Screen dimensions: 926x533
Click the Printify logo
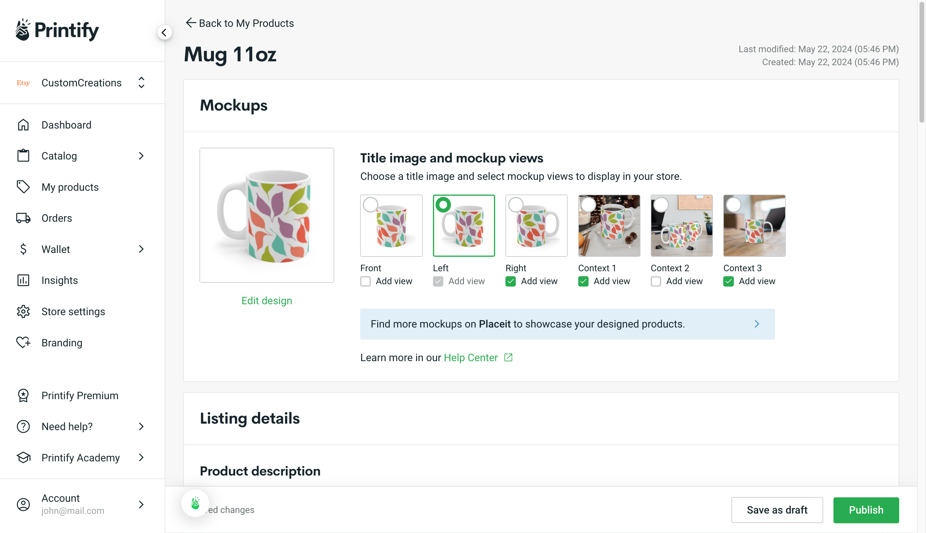(57, 31)
